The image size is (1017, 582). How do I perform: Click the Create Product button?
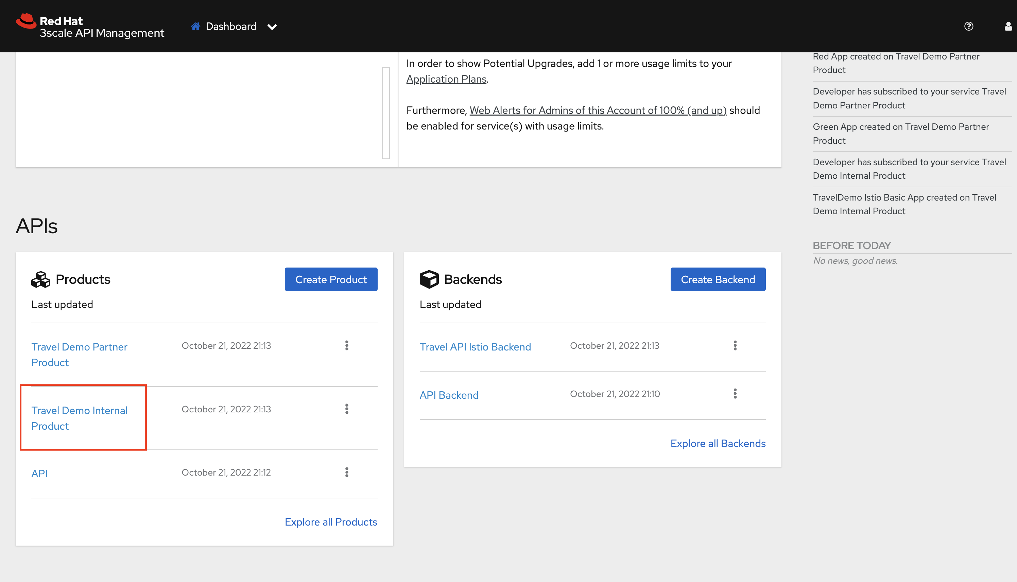click(x=331, y=279)
